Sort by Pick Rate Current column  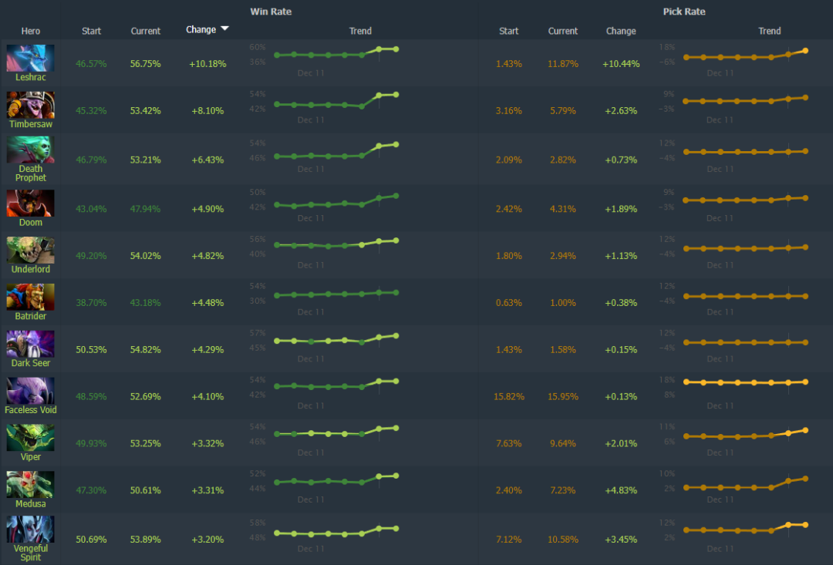[x=562, y=31]
